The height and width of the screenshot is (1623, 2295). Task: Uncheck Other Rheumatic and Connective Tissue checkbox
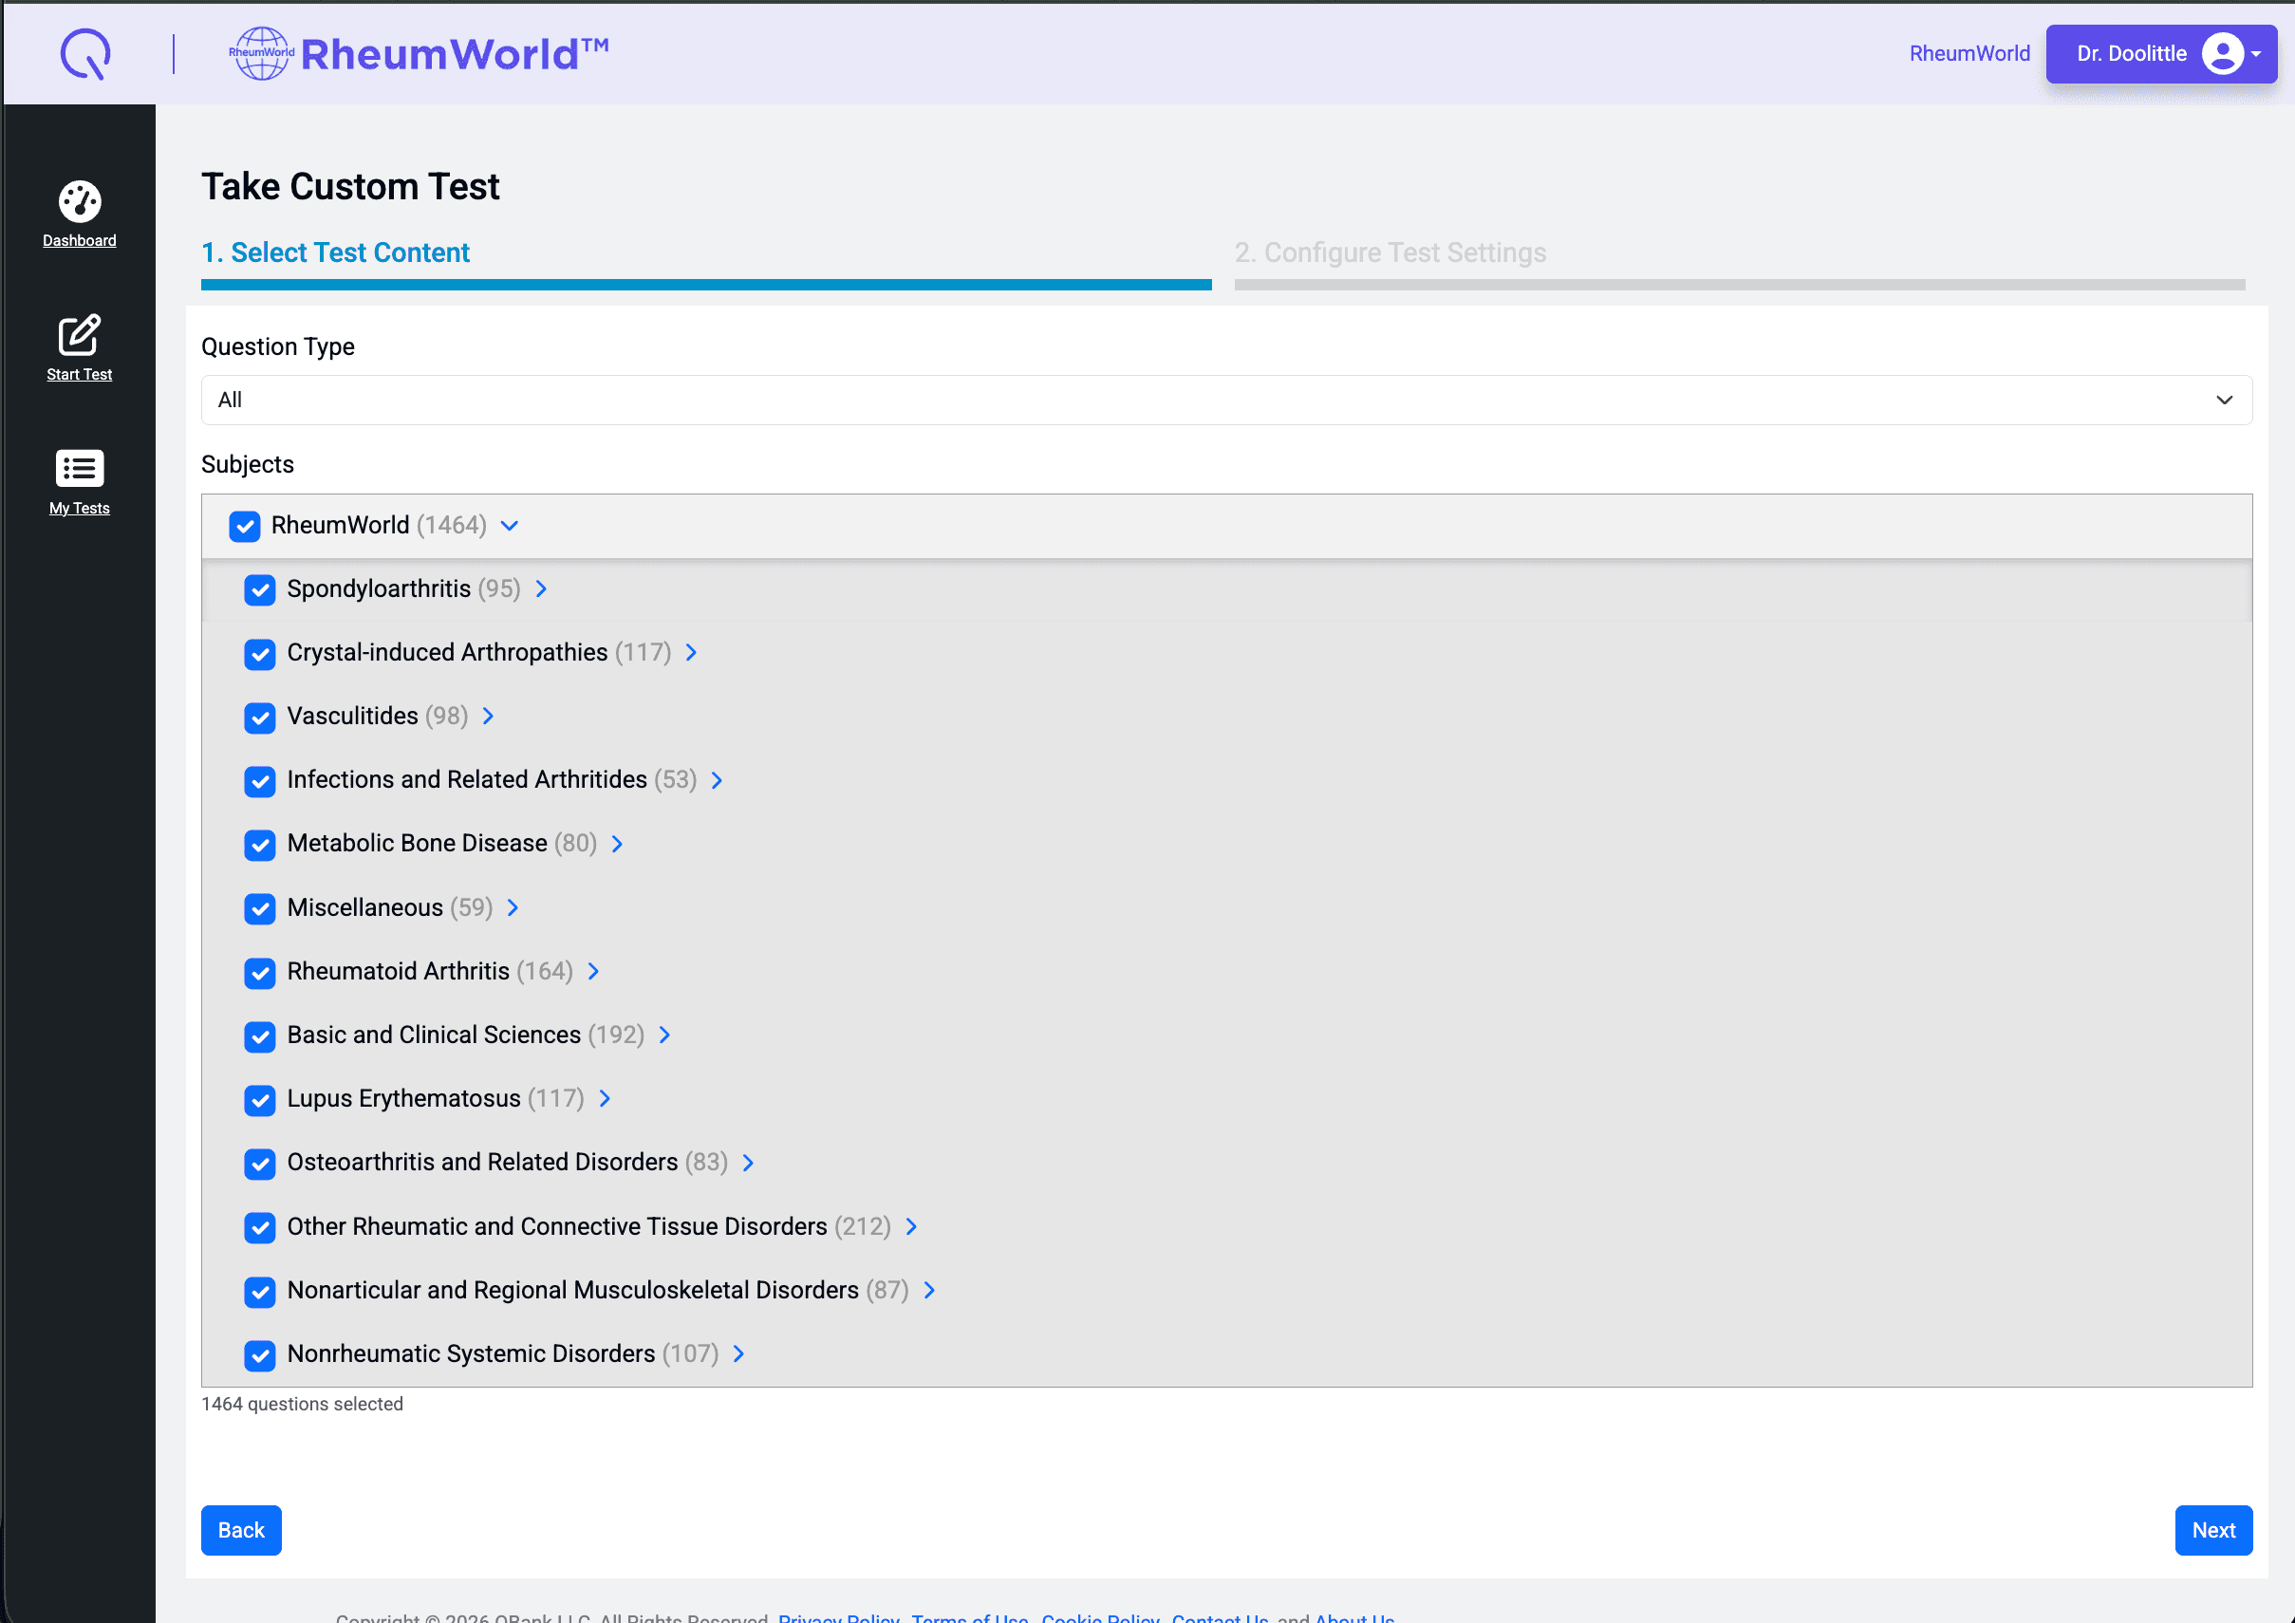point(260,1227)
